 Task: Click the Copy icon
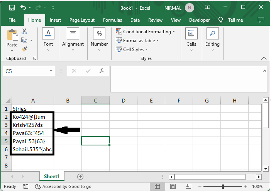[x=24, y=40]
